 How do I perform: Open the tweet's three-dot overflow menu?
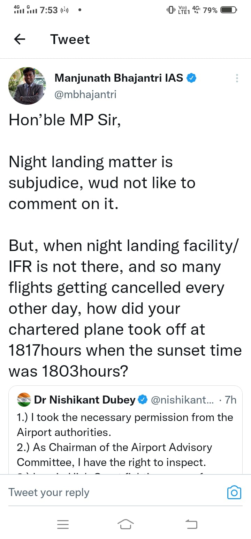[237, 78]
